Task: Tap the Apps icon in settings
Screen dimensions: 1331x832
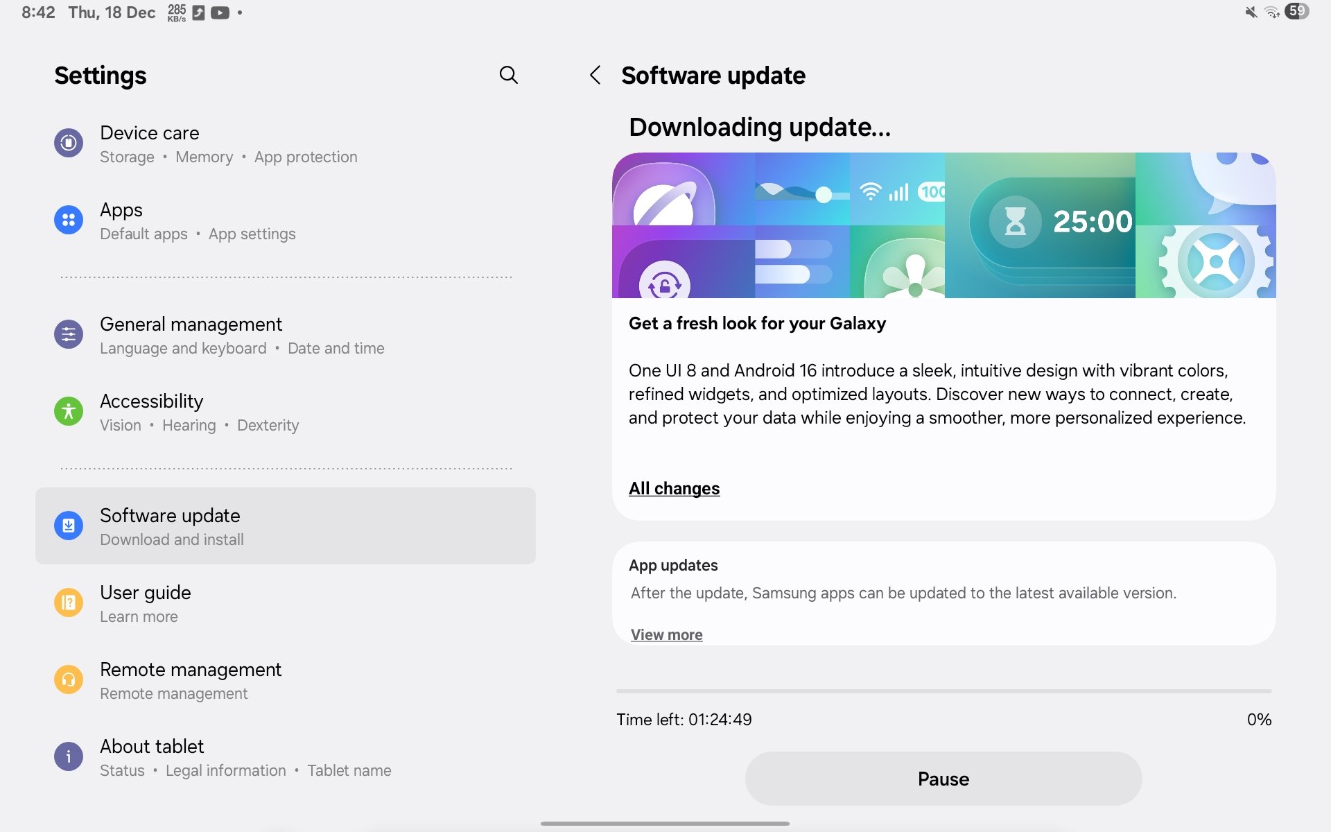Action: [69, 220]
